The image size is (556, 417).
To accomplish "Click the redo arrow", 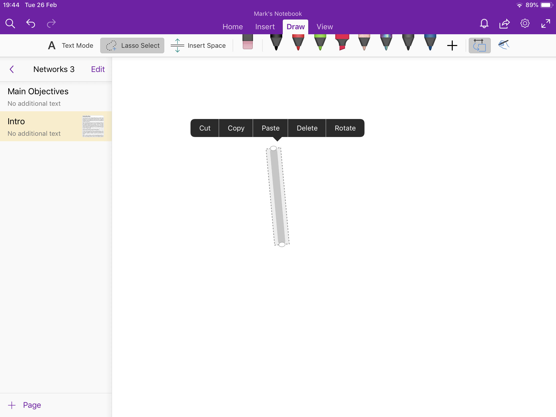I will click(x=51, y=24).
